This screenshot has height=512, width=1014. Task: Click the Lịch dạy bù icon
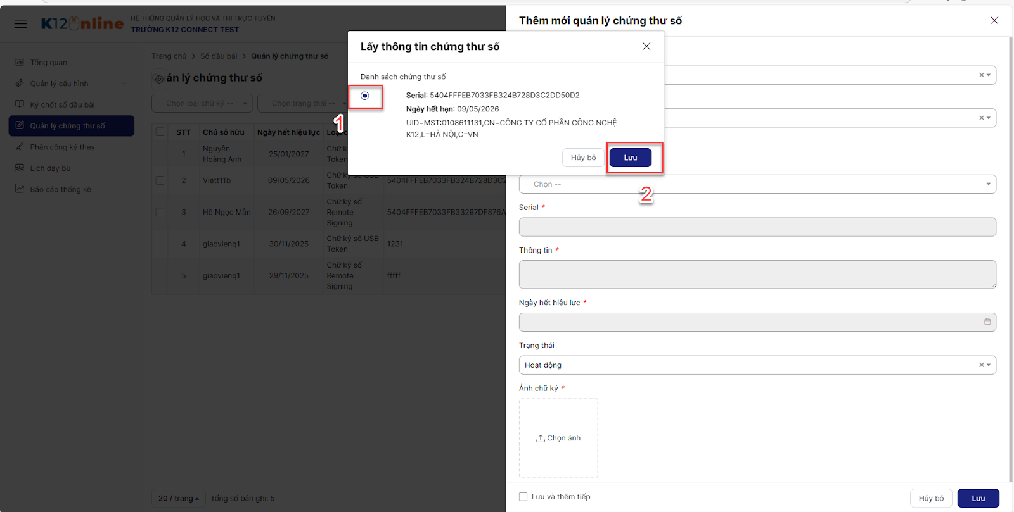pos(20,168)
